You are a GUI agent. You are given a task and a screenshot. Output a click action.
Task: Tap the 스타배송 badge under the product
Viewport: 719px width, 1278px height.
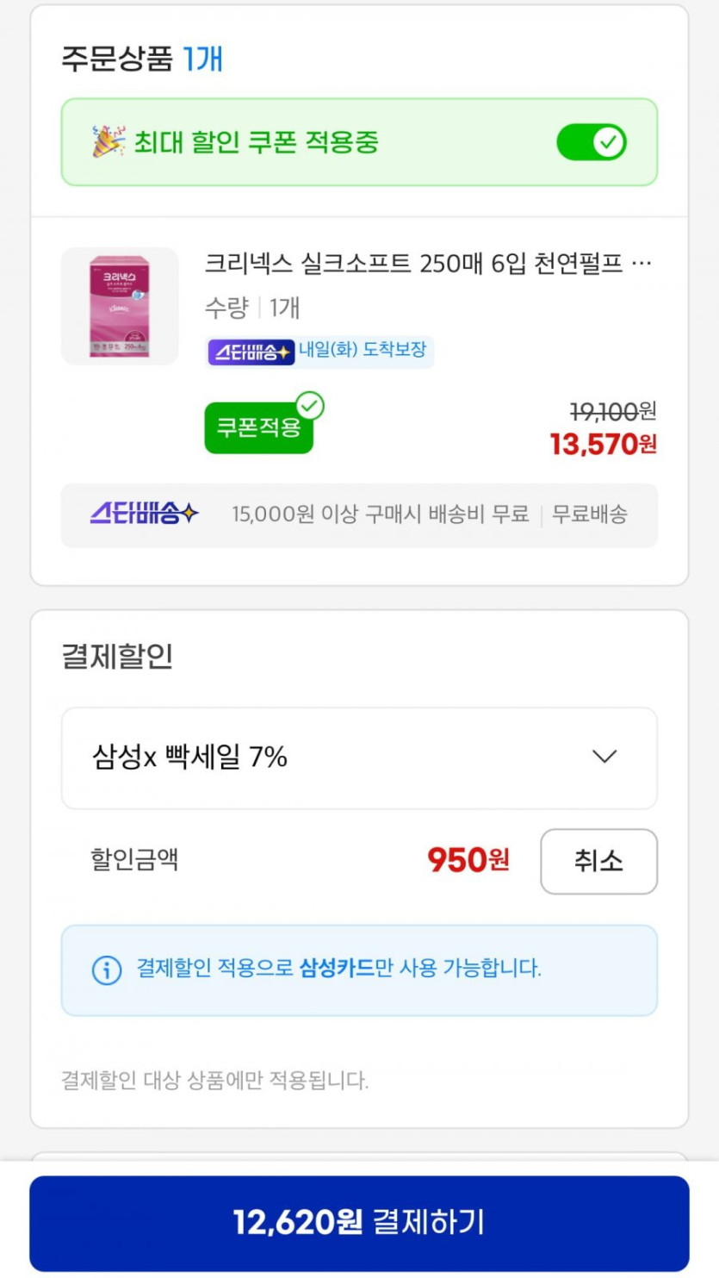coord(251,352)
